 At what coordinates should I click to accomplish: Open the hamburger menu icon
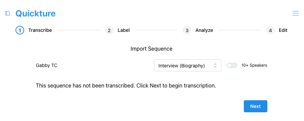pos(296,13)
